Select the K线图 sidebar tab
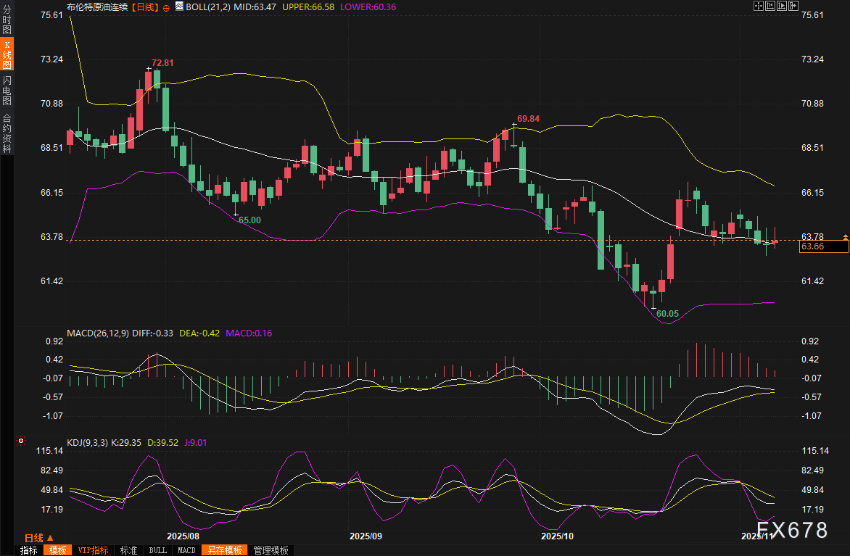The width and height of the screenshot is (850, 556). click(x=7, y=54)
